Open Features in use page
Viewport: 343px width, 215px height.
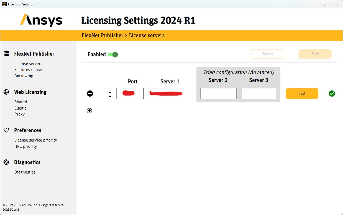click(x=28, y=70)
